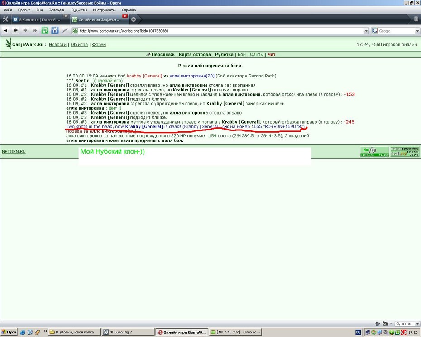Image resolution: width=421 pixels, height=337 pixels.
Task: Reload the page with green refresh icon
Action: [x=45, y=30]
